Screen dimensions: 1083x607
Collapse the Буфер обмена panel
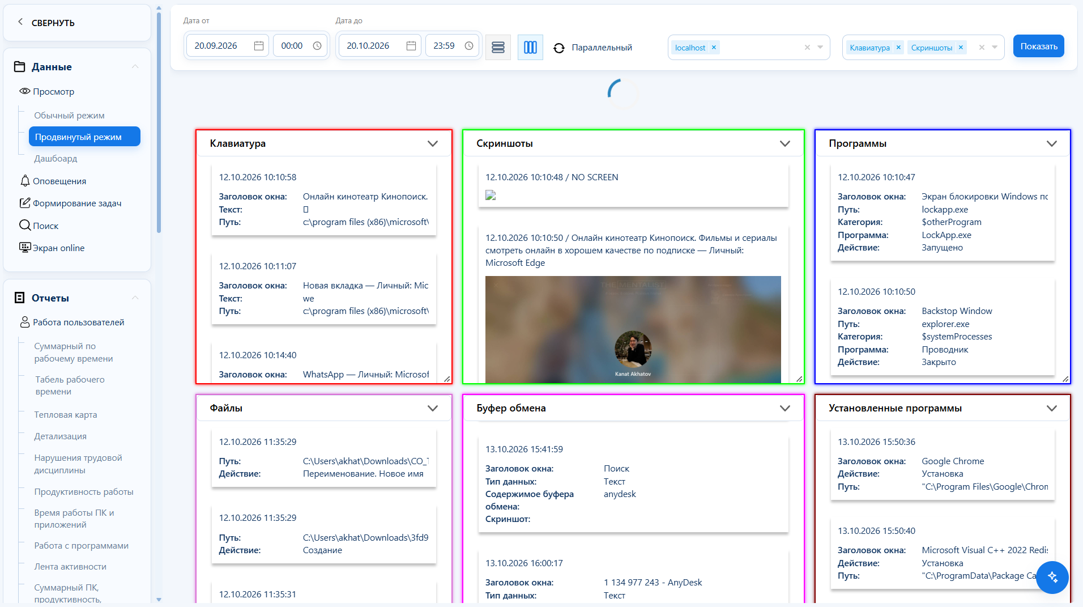[x=785, y=409]
